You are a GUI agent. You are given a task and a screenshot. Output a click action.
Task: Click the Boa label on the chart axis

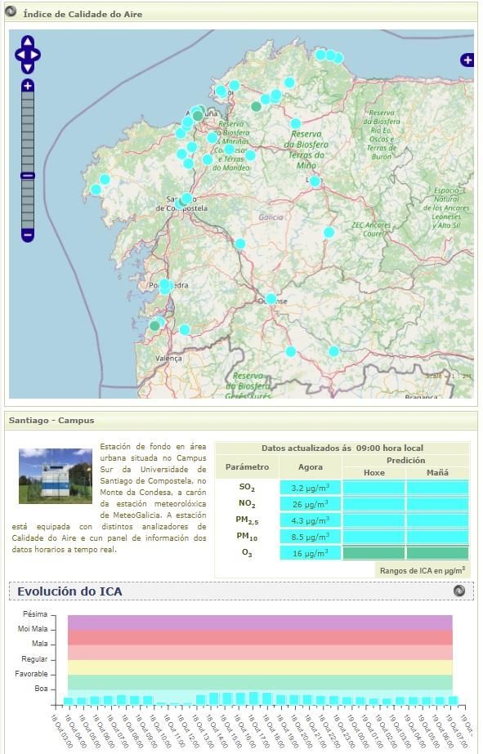41,689
